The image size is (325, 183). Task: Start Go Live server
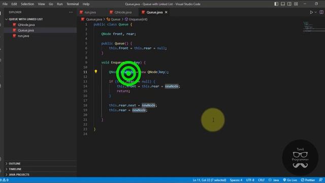point(290,180)
